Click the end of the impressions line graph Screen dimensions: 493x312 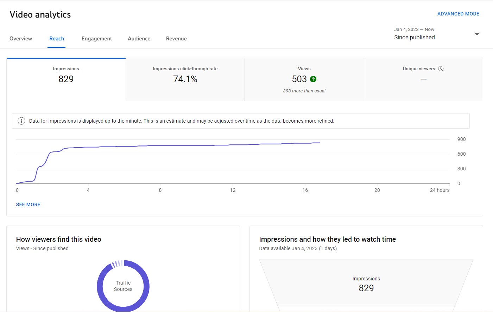320,143
